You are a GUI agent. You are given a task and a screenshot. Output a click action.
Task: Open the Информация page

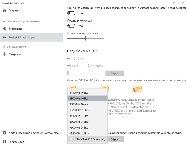point(17,142)
